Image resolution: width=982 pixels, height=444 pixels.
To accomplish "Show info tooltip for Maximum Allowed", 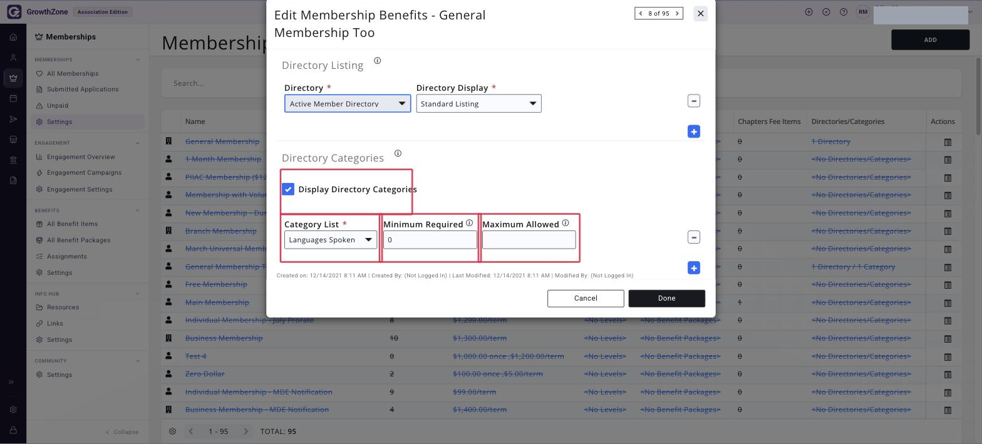I will tap(566, 223).
